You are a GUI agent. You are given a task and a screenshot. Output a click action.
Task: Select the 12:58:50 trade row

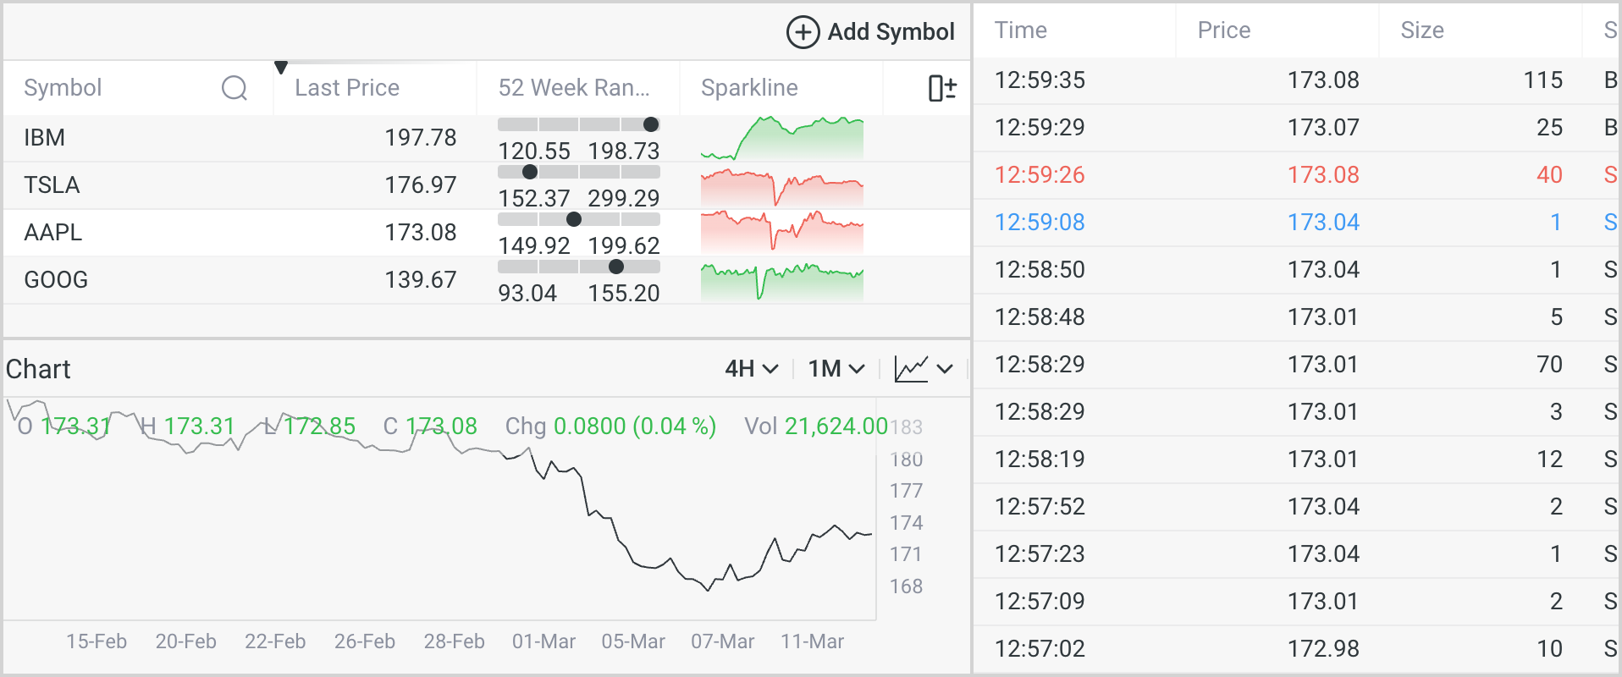click(x=1296, y=270)
